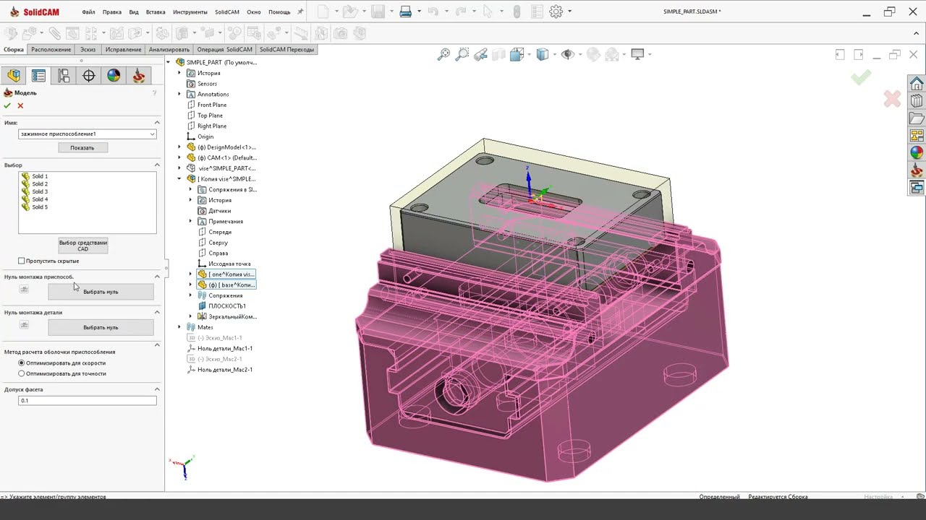The image size is (926, 520).
Task: Open the SolidCAM icon in task pane
Action: pos(917,170)
